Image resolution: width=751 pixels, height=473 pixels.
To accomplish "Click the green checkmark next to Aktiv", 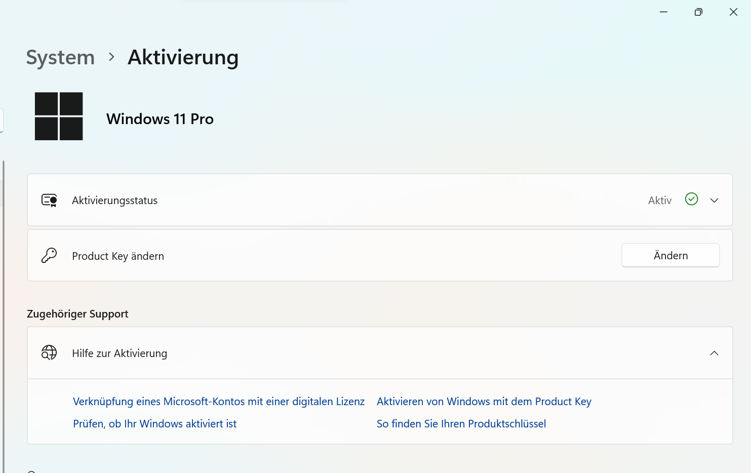I will 691,199.
